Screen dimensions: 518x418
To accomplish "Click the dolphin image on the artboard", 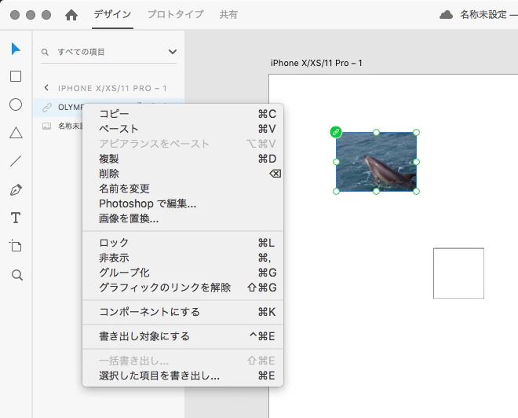I will pyautogui.click(x=376, y=162).
